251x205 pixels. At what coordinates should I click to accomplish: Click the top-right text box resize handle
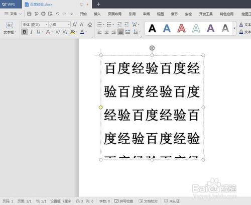point(203,55)
